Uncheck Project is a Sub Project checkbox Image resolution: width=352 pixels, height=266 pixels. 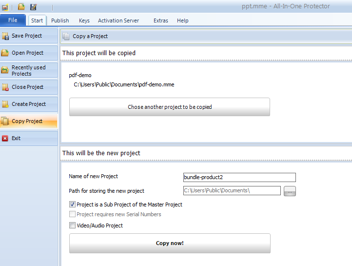(73, 205)
